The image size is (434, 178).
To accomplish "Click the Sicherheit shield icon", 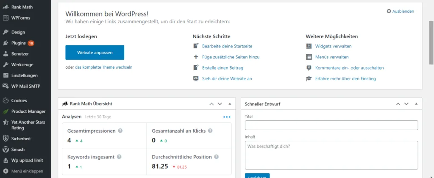I will click(x=6, y=139).
